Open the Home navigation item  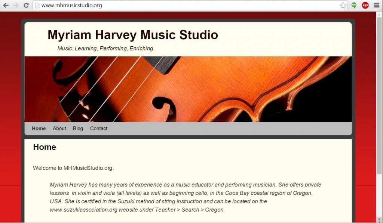pos(39,128)
